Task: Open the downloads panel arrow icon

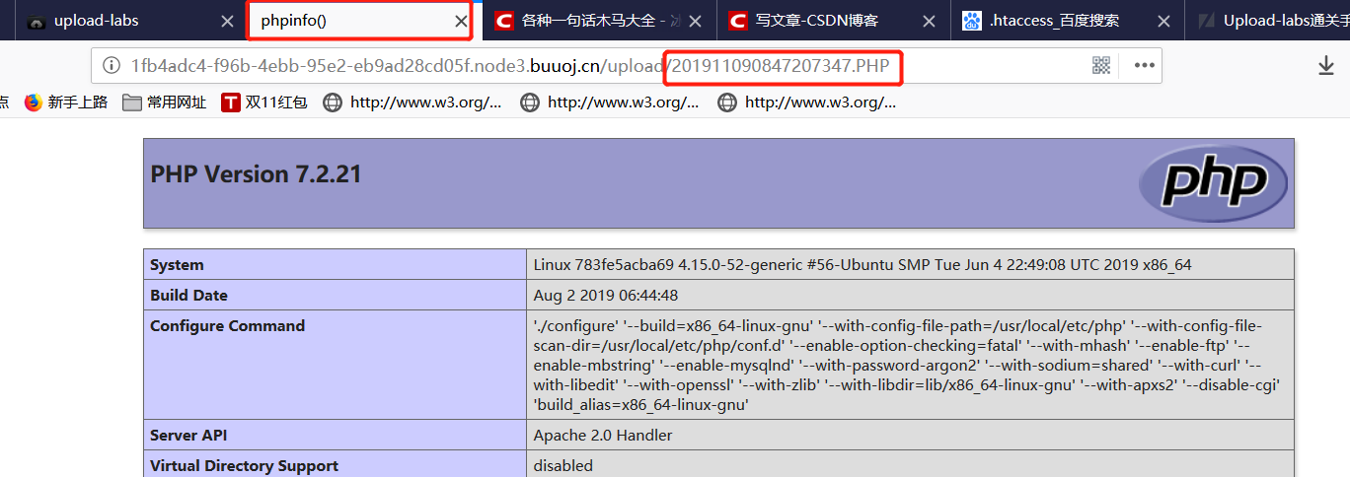Action: (x=1326, y=66)
